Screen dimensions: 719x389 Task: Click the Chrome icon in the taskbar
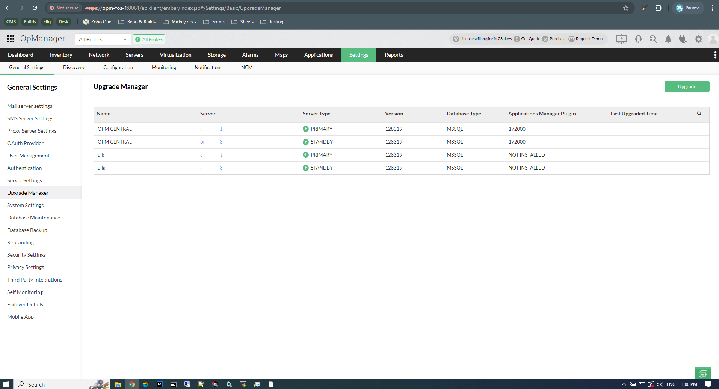point(132,384)
